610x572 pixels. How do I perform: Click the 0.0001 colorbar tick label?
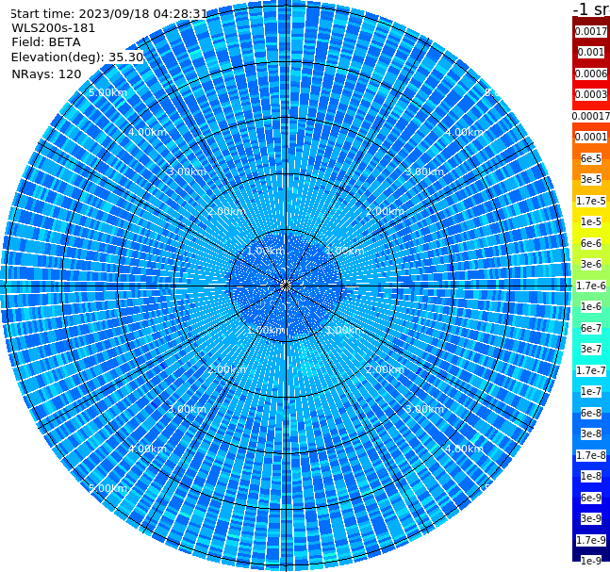pos(591,137)
